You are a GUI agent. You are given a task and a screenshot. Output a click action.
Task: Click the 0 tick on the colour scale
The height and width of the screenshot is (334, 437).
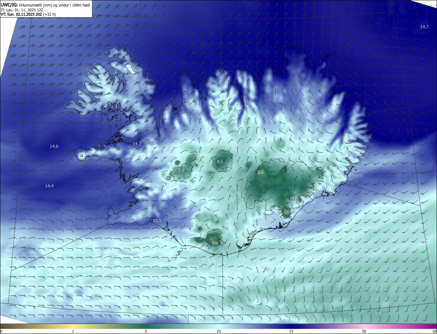click(1, 331)
